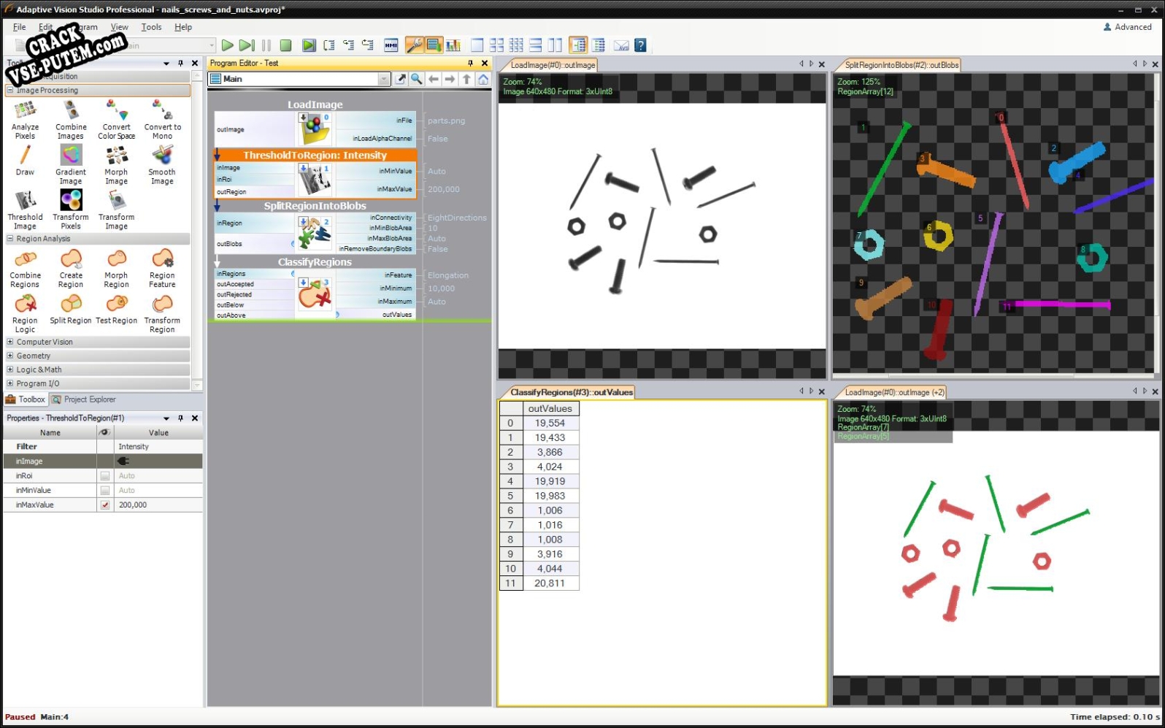Select the Create Region tool
This screenshot has height=728, width=1165.
(71, 269)
